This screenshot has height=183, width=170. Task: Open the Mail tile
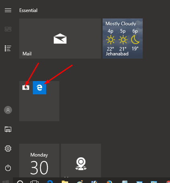(60, 39)
